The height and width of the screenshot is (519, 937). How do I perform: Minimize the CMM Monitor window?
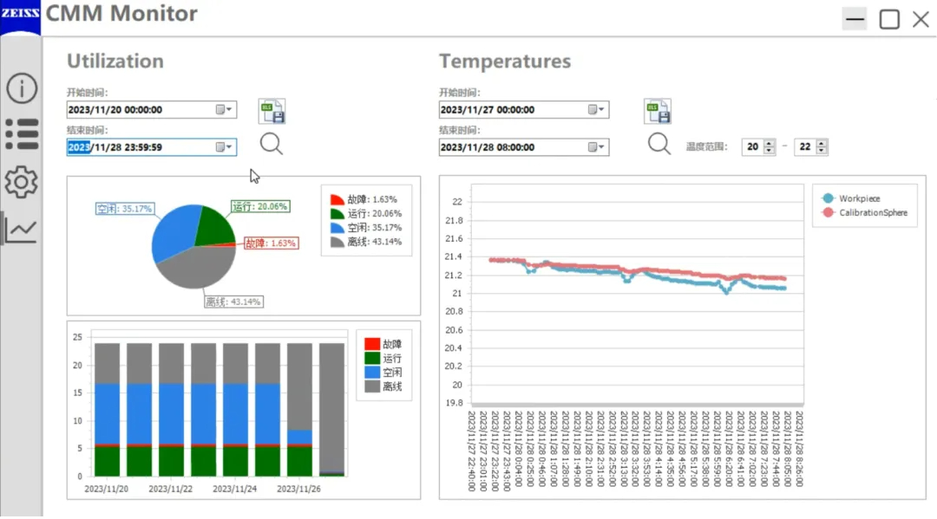tap(855, 19)
